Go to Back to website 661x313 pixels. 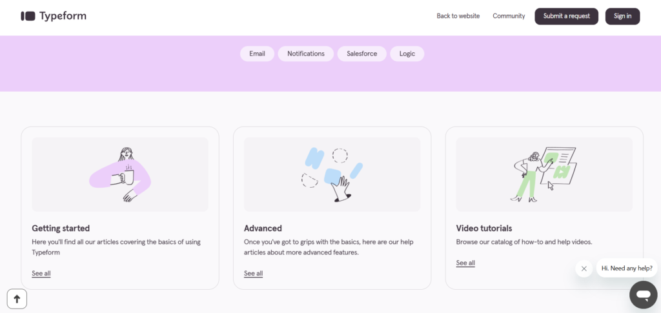point(458,16)
